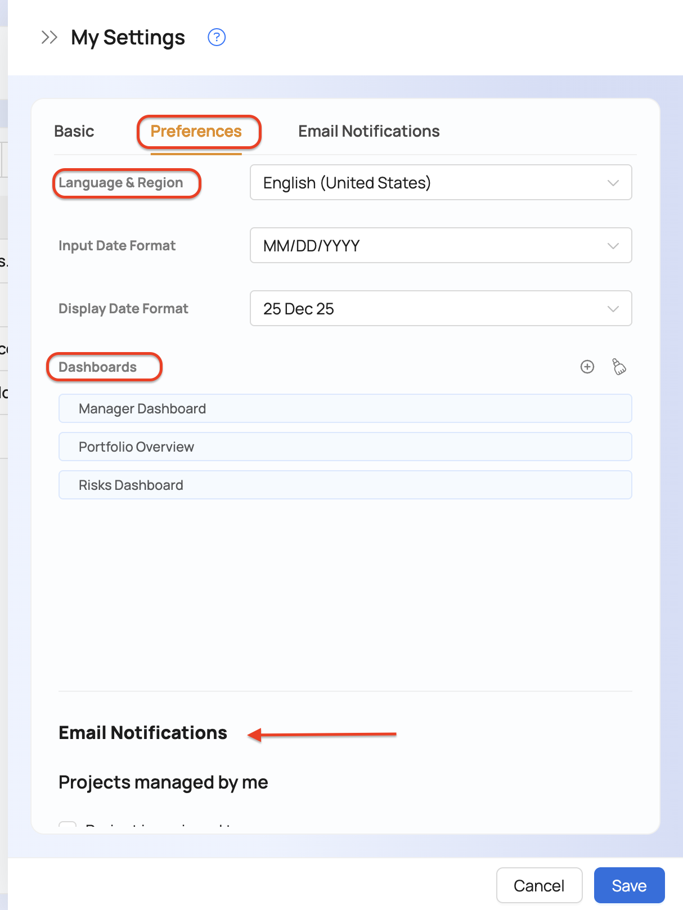Screen dimensions: 683x910
Task: Open the help icon beside My Settings
Action: 217,38
